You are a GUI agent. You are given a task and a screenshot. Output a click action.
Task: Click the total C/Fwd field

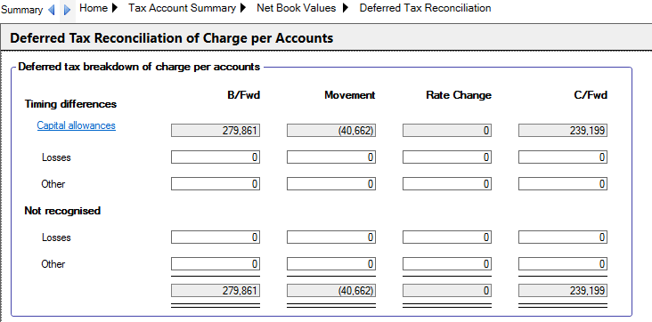563,291
